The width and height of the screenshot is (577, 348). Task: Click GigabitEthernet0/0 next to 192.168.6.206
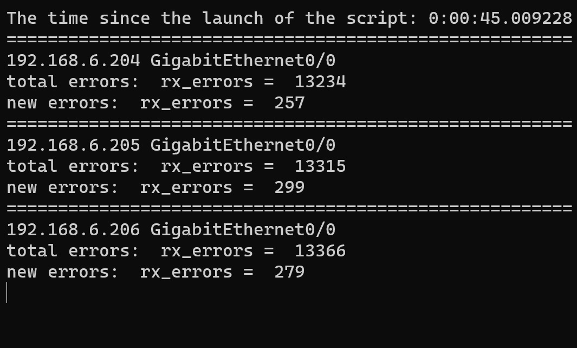tap(243, 230)
